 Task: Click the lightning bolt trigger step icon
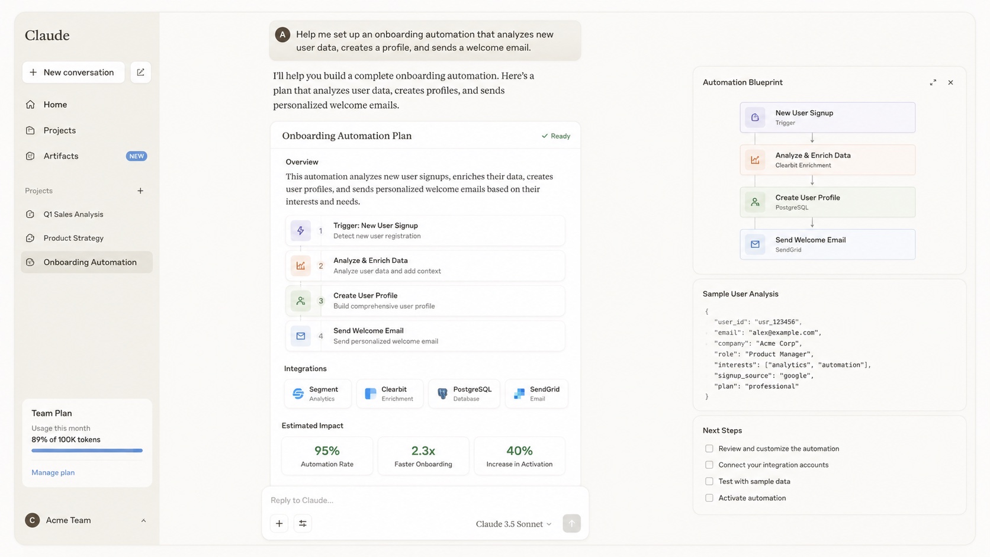click(301, 231)
